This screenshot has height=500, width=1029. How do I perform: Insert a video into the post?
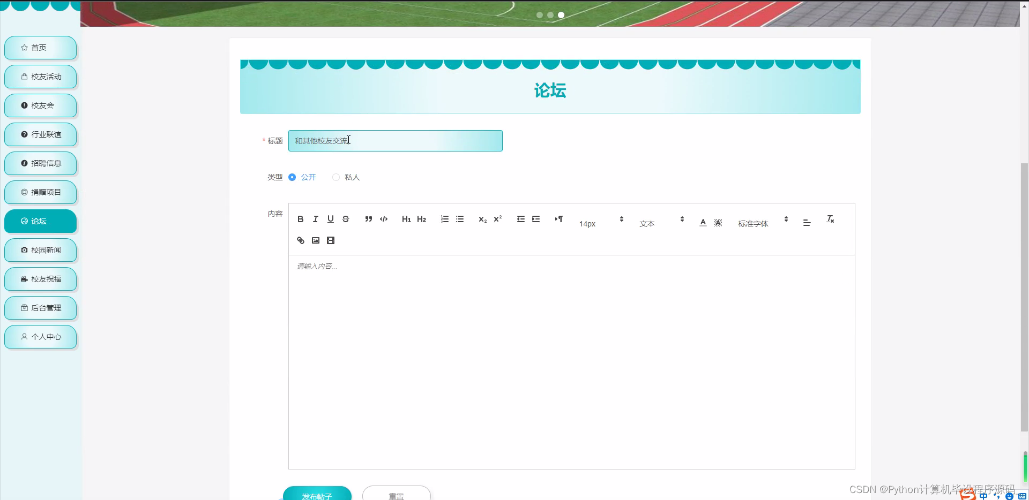tap(330, 240)
